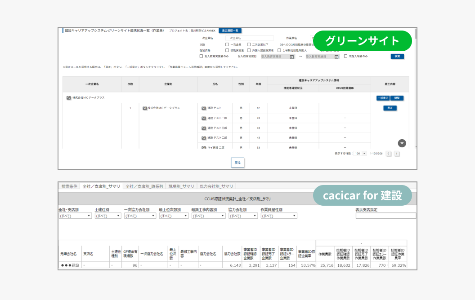Open the 土建住別 filter dropdown
This screenshot has width=475, height=300.
[108, 216]
